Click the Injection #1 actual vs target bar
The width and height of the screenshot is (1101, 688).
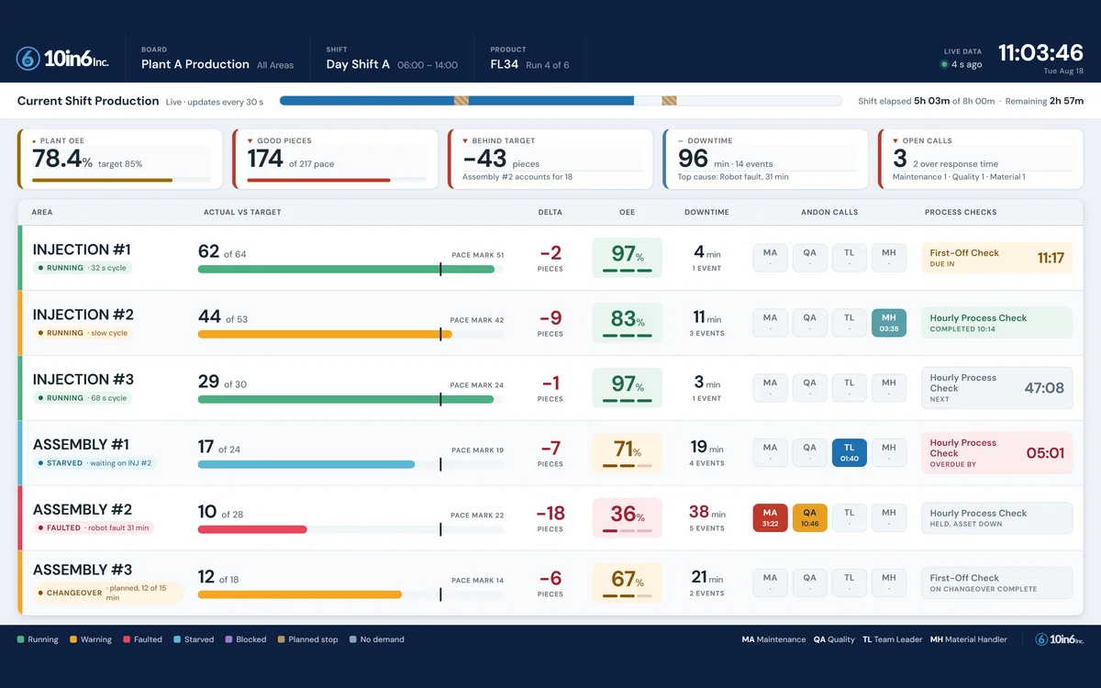[350, 269]
